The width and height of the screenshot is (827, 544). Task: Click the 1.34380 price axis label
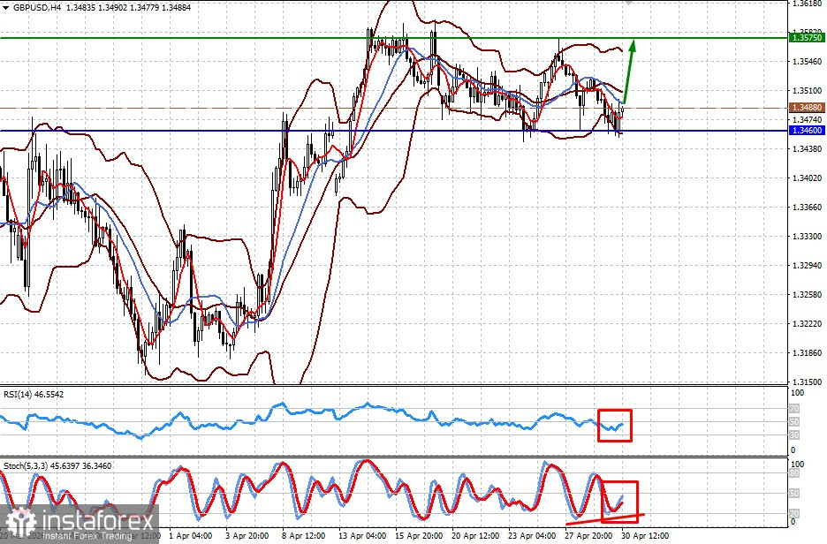(807, 149)
